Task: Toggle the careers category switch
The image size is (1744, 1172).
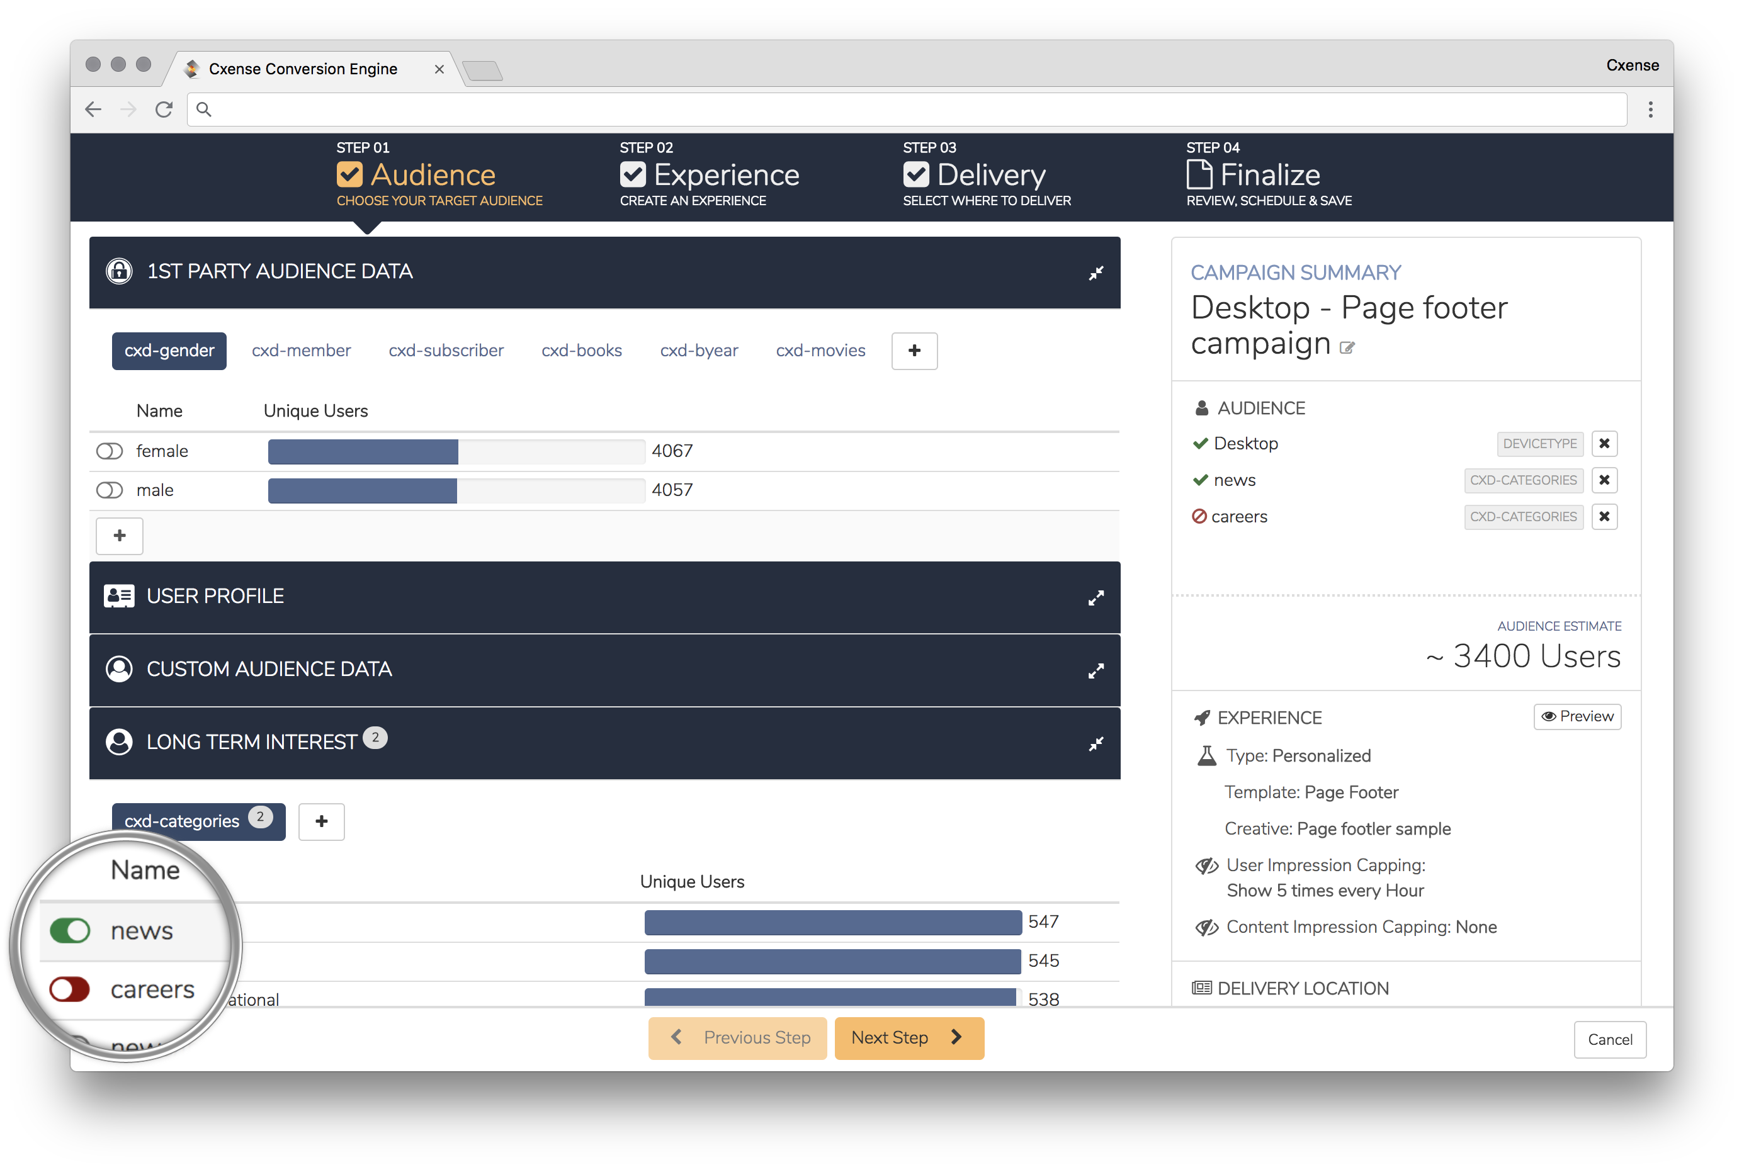Action: click(69, 989)
